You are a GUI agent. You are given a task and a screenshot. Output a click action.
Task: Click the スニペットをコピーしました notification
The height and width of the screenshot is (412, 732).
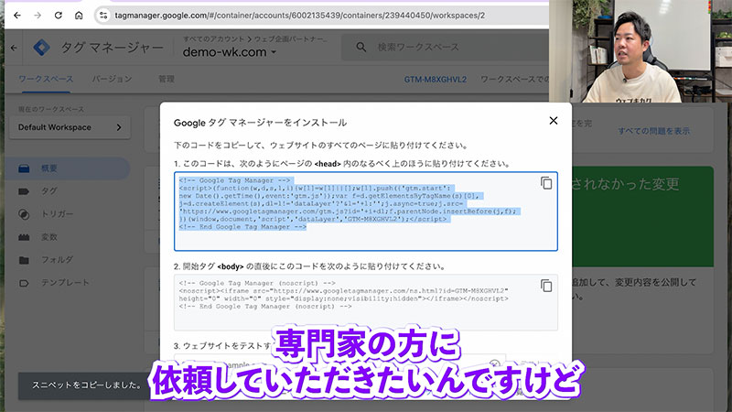pyautogui.click(x=86, y=385)
